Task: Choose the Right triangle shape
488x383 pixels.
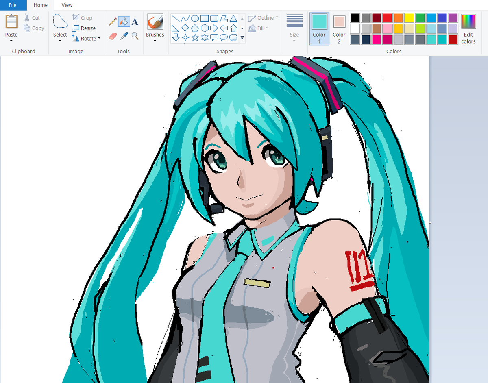Action: click(x=176, y=28)
